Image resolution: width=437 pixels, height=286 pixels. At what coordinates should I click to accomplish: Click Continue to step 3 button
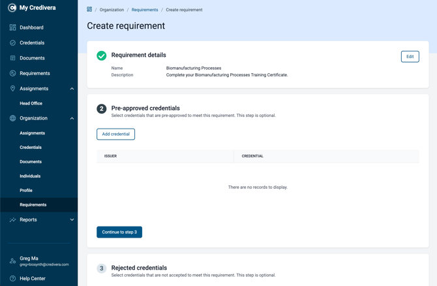[119, 232]
